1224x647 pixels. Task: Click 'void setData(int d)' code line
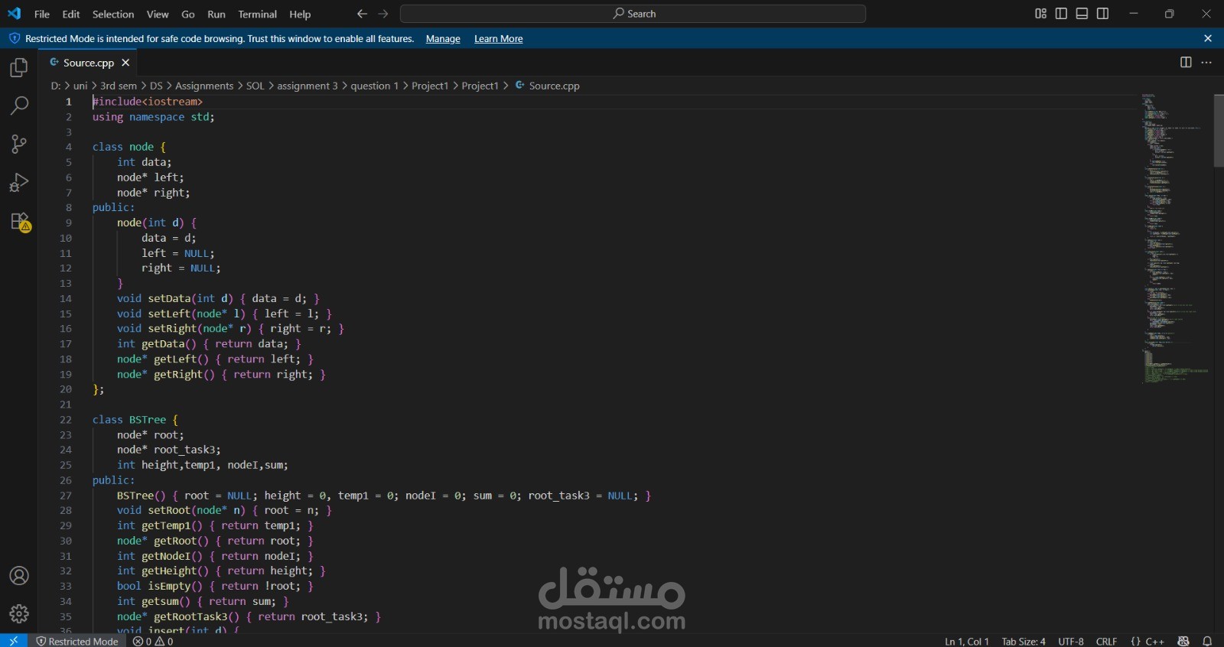[x=218, y=298]
